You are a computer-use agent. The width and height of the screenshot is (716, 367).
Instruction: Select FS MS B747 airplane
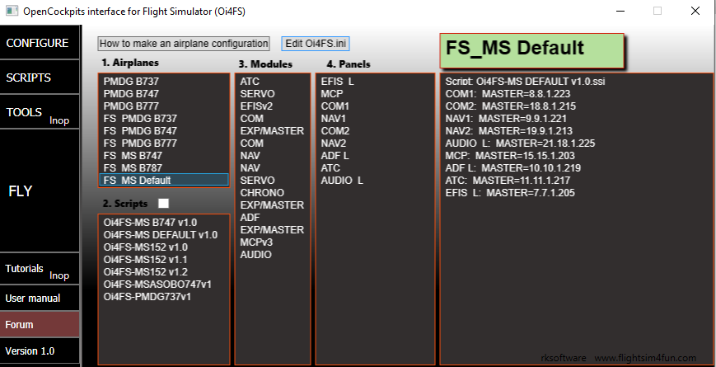tap(164, 155)
